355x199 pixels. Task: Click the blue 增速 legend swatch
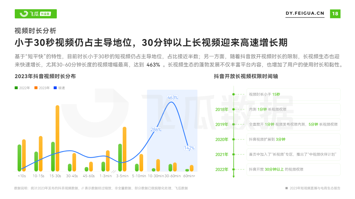click(x=55, y=88)
